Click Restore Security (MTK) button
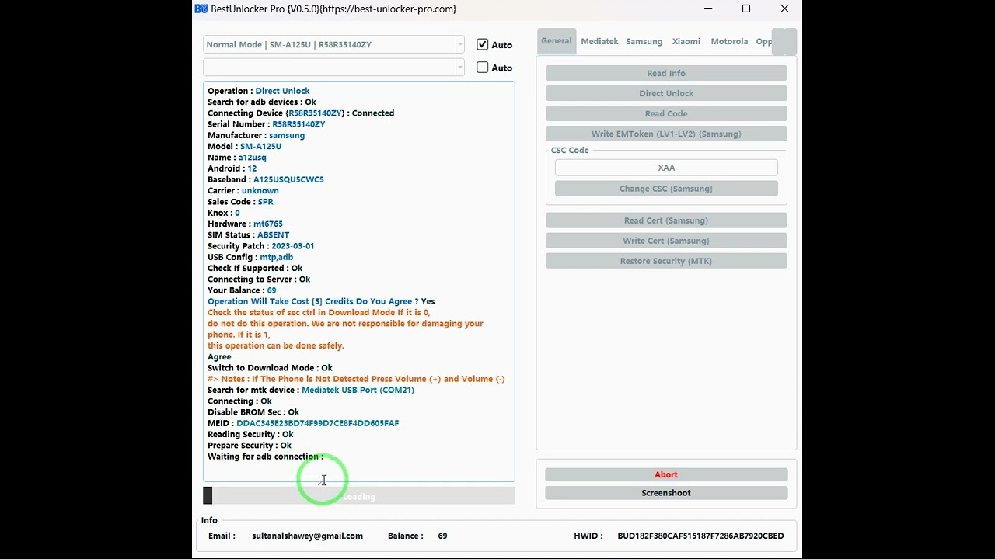Viewport: 995px width, 559px height. point(665,261)
